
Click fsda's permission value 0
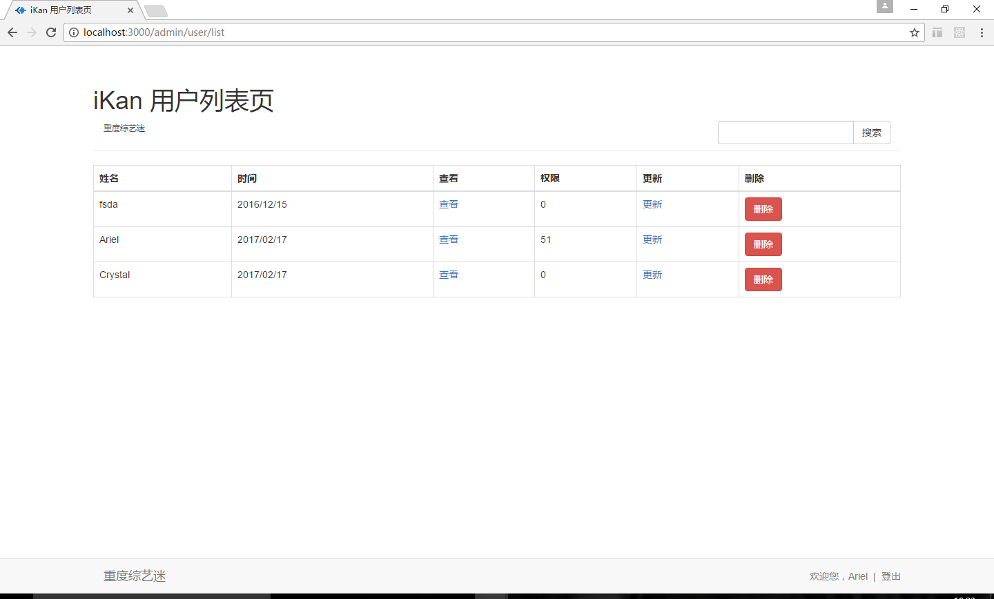click(x=543, y=204)
